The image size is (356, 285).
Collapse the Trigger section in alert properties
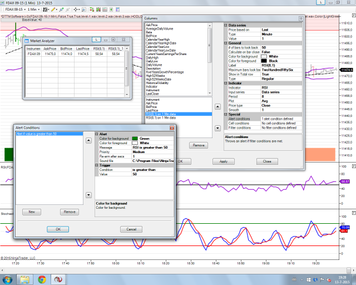tap(96, 165)
